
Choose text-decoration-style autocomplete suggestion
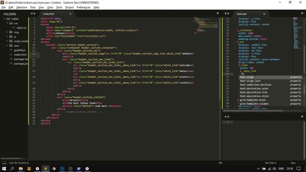point(271,96)
